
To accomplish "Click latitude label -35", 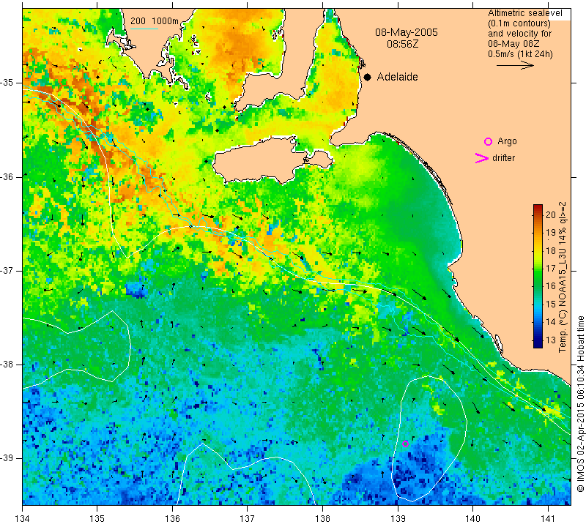I will (7, 83).
